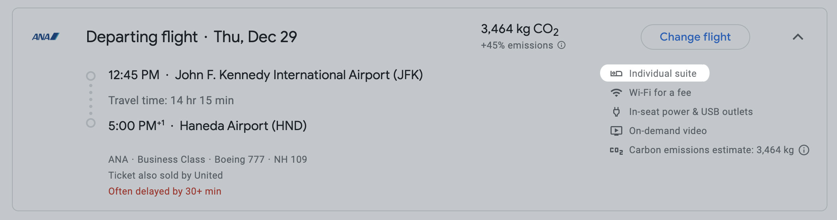Click the JFK departure stop circle

point(91,76)
